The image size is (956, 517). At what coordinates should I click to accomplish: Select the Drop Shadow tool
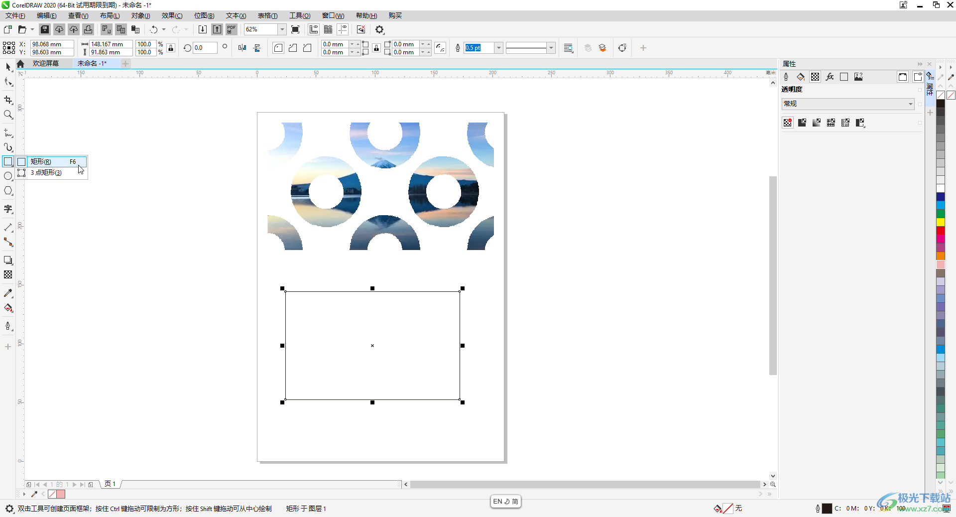[x=8, y=260]
